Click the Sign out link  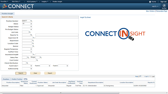coord(163,2)
